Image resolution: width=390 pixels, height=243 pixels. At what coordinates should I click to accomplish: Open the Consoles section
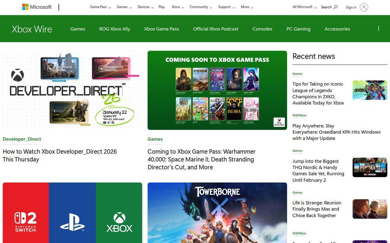[x=262, y=29]
